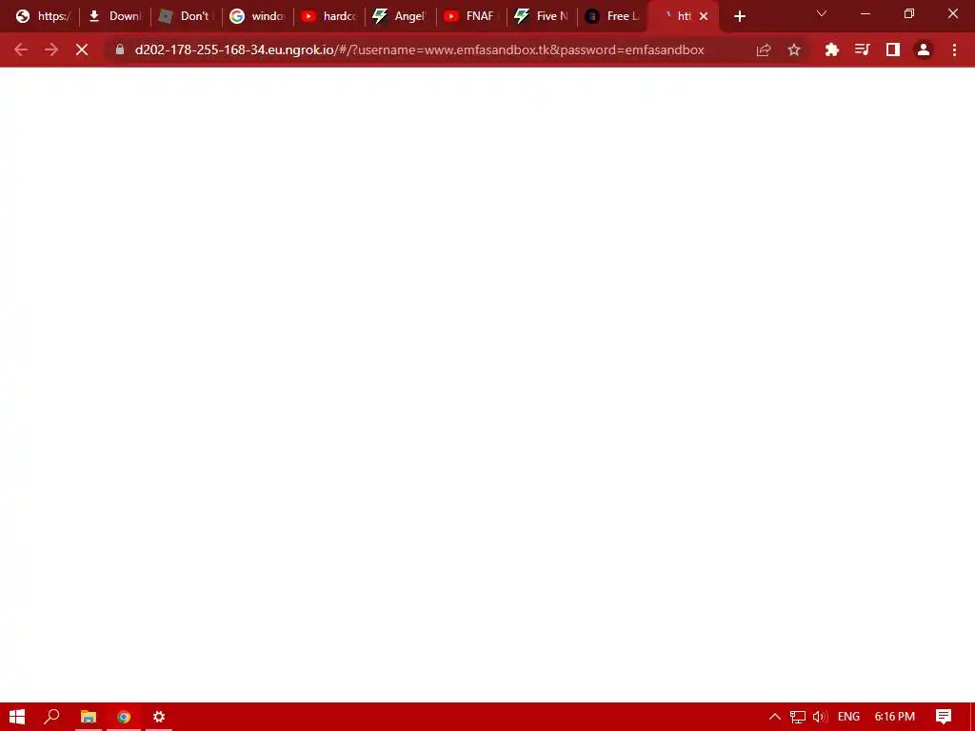Image resolution: width=975 pixels, height=731 pixels.
Task: Switch to the "Angel" tab
Action: (400, 16)
